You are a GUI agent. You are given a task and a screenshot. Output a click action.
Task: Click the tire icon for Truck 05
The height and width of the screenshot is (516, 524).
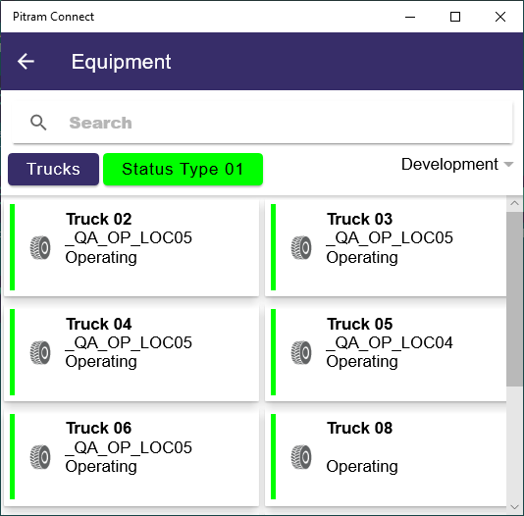point(301,353)
